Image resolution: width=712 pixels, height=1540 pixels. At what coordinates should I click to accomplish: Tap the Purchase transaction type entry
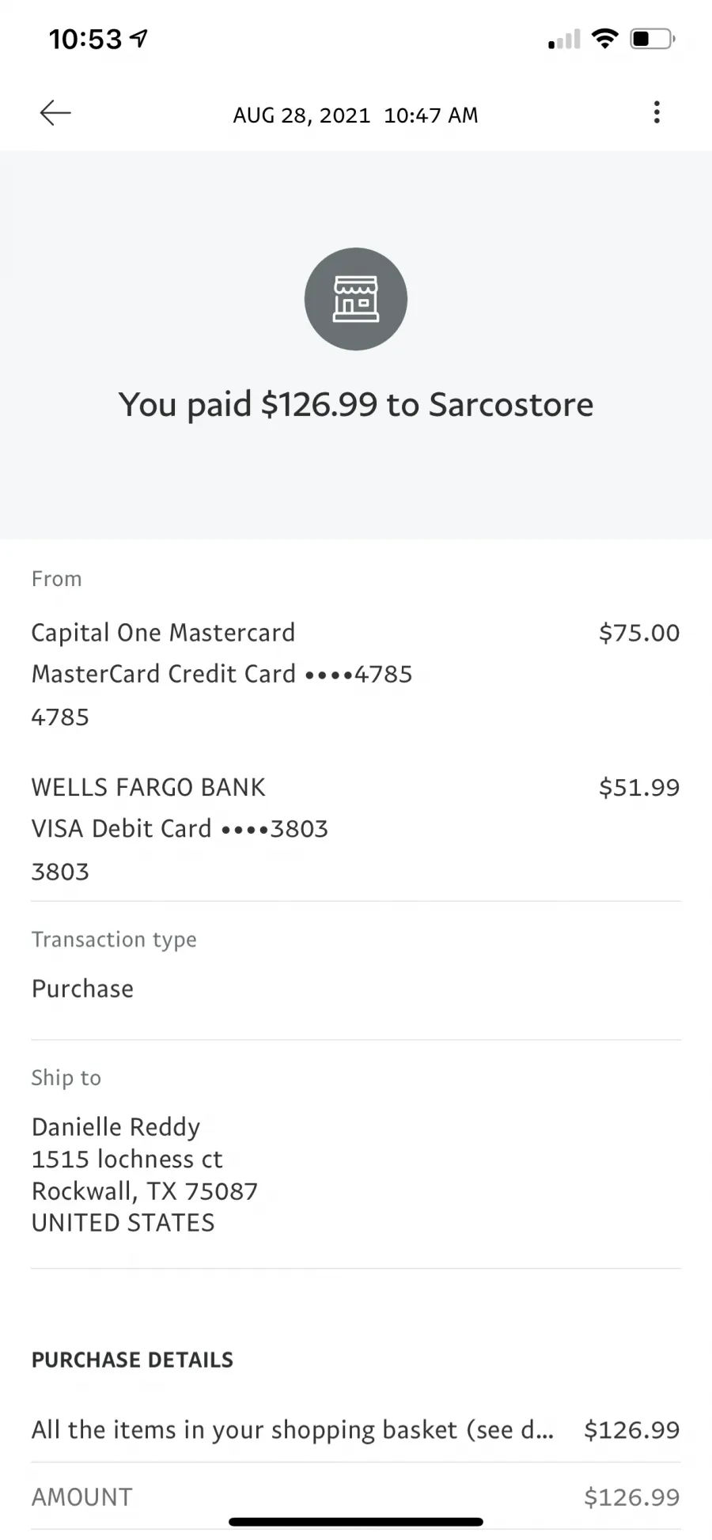(x=82, y=989)
